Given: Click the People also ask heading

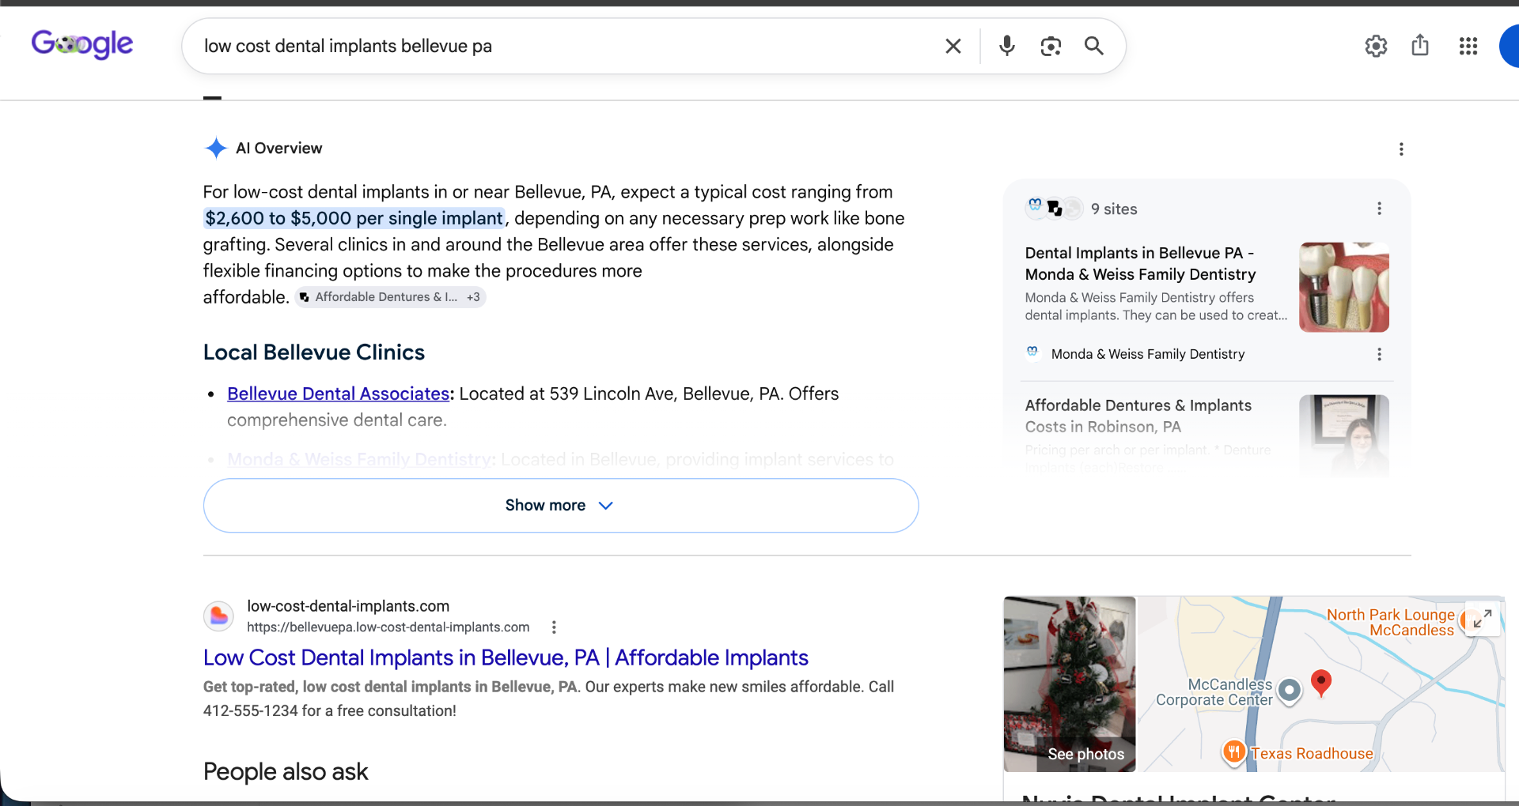Looking at the screenshot, I should click(x=286, y=772).
